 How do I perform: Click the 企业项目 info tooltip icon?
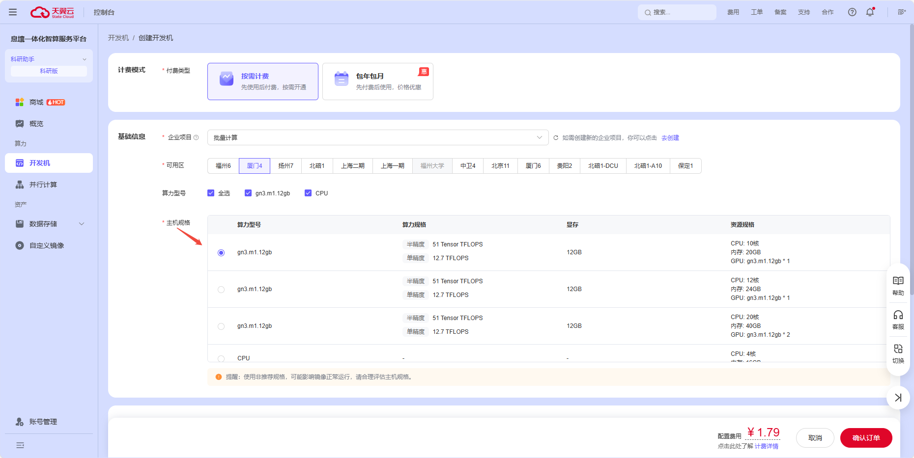[x=196, y=137]
